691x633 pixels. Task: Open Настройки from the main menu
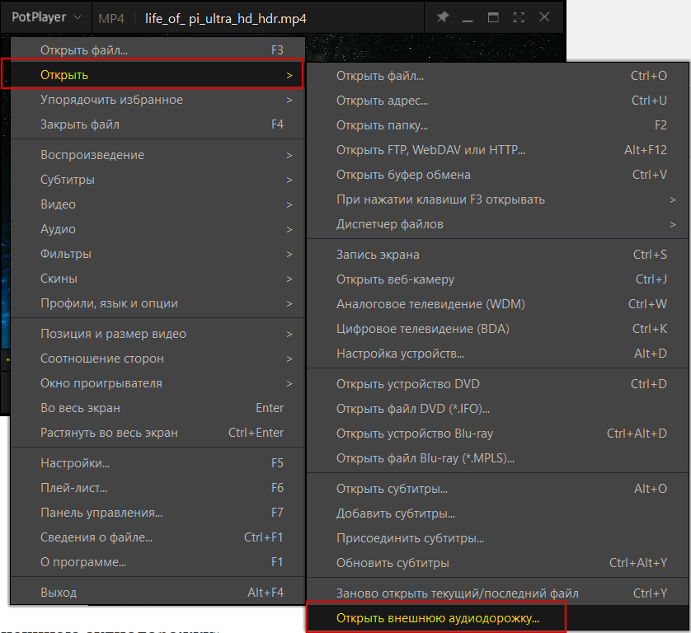[x=75, y=463]
